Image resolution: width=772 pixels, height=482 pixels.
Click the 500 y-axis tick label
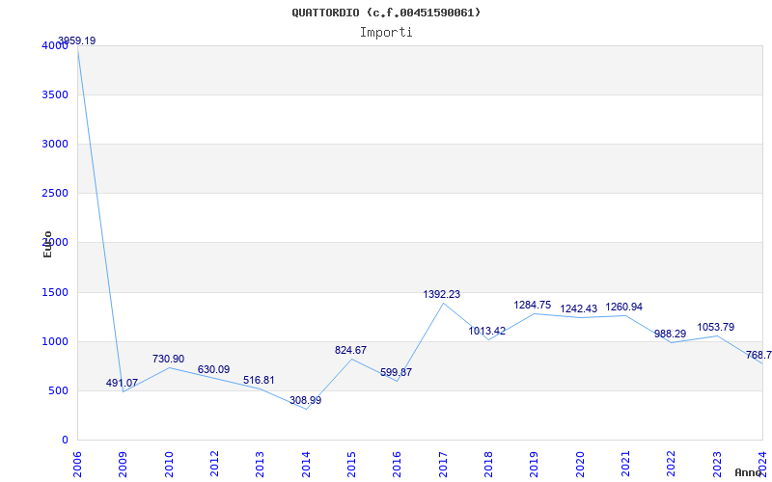click(58, 391)
